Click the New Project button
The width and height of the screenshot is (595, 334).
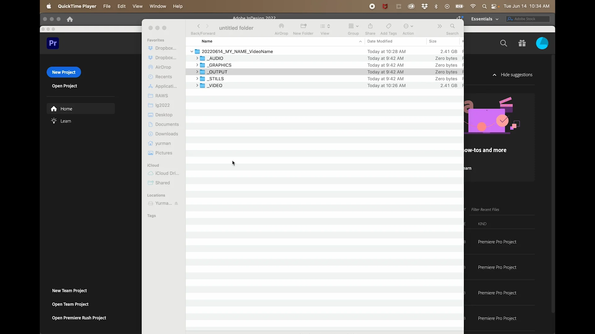64,72
